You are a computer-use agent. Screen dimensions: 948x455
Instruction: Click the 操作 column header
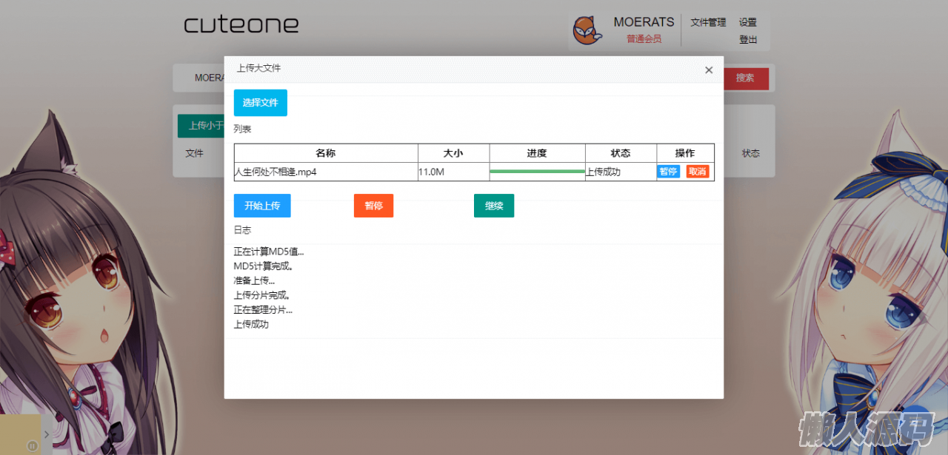(x=685, y=153)
